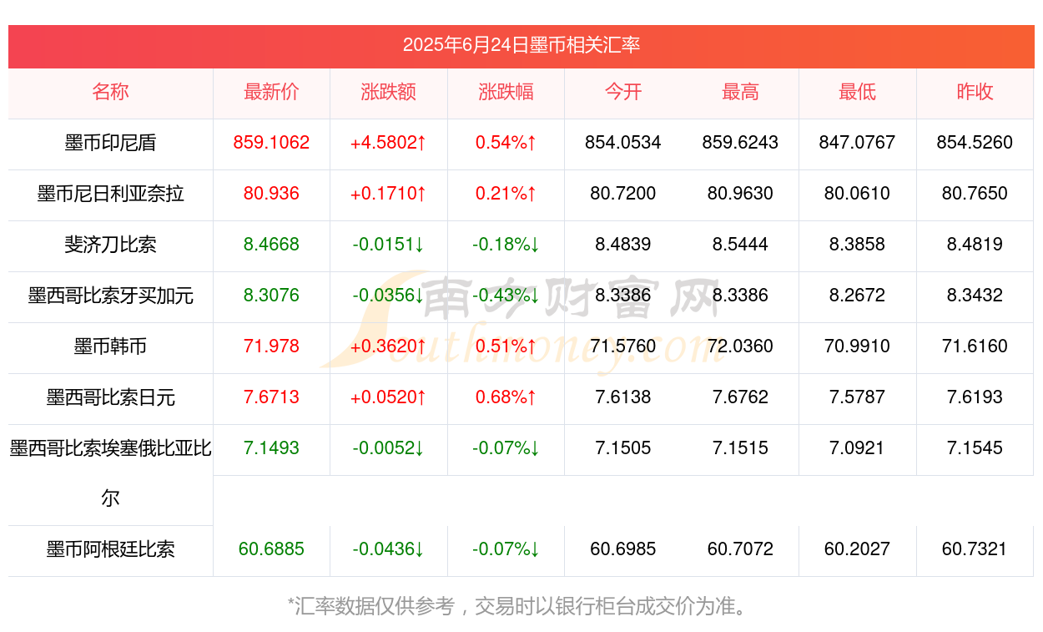
Task: Click previous close 854.5260
Action: pos(975,143)
